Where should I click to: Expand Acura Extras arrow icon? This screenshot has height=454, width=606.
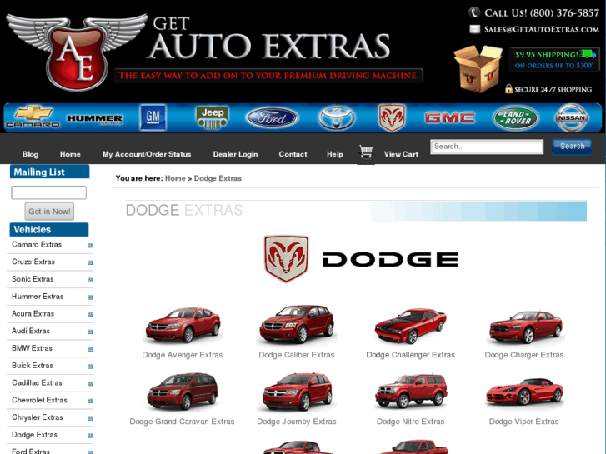(x=90, y=315)
